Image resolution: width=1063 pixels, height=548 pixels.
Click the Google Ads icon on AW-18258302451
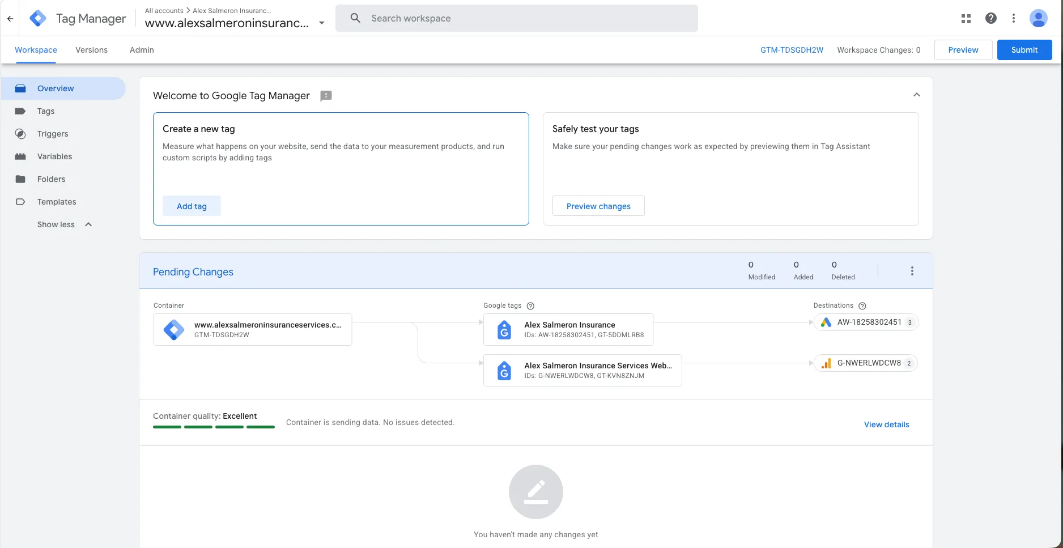826,322
